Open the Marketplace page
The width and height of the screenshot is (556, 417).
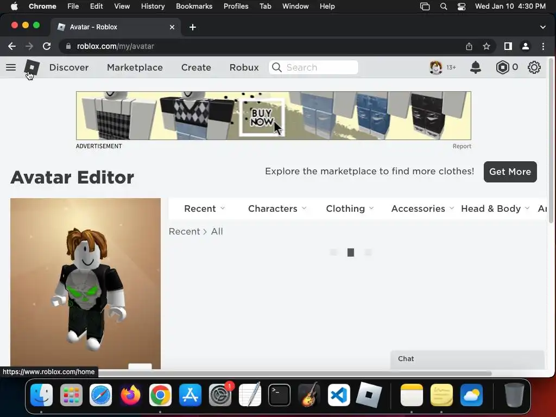(x=135, y=67)
